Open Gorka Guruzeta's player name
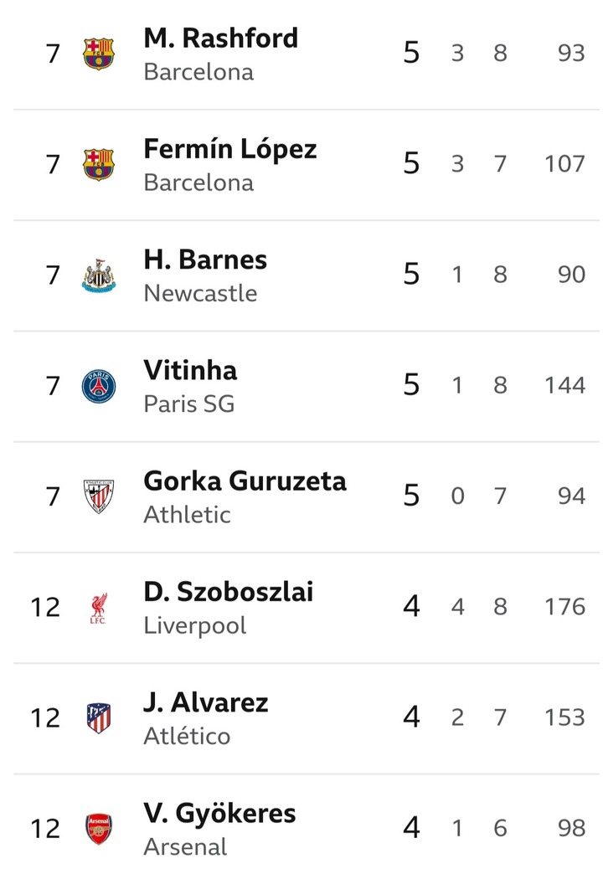 [245, 481]
